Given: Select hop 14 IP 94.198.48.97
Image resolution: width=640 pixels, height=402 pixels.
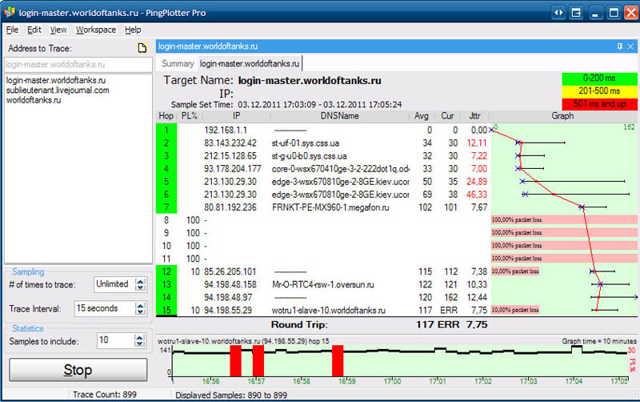Looking at the screenshot, I should [228, 297].
